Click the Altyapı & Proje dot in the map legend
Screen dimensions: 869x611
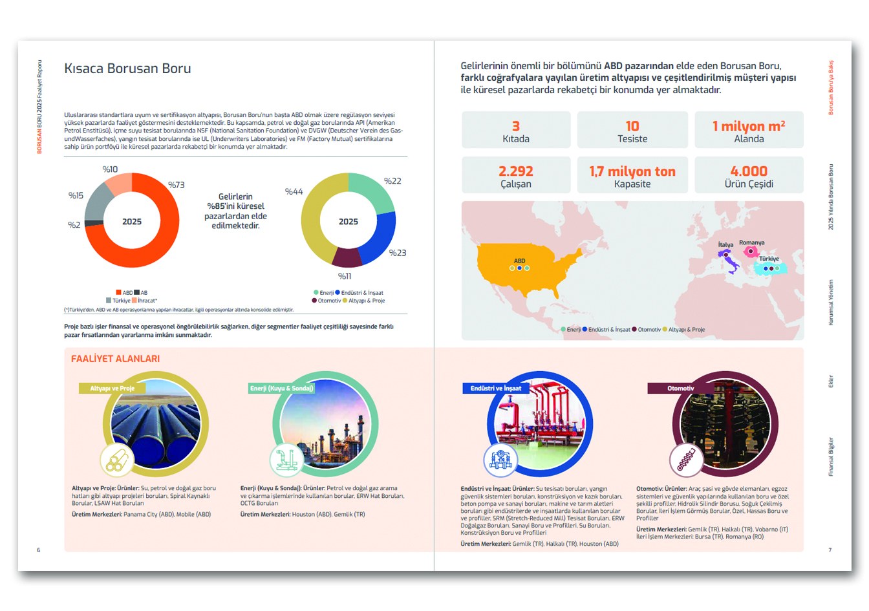pos(665,330)
